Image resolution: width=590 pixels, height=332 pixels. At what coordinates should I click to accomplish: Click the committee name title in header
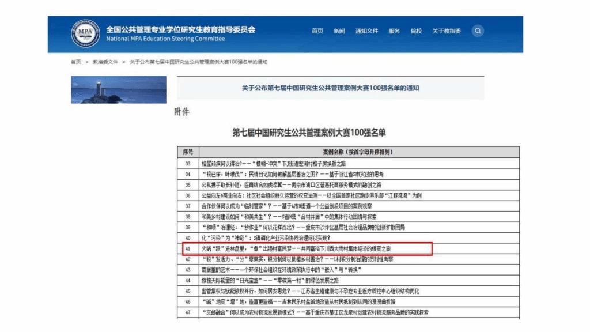(x=180, y=29)
